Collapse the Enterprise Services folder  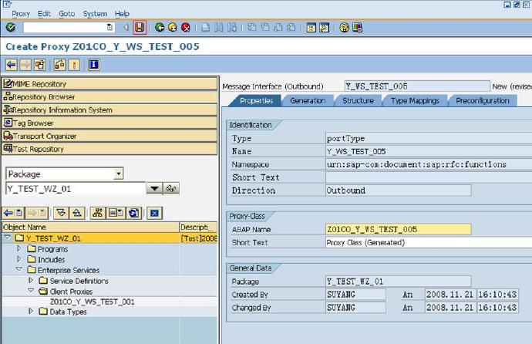click(19, 269)
